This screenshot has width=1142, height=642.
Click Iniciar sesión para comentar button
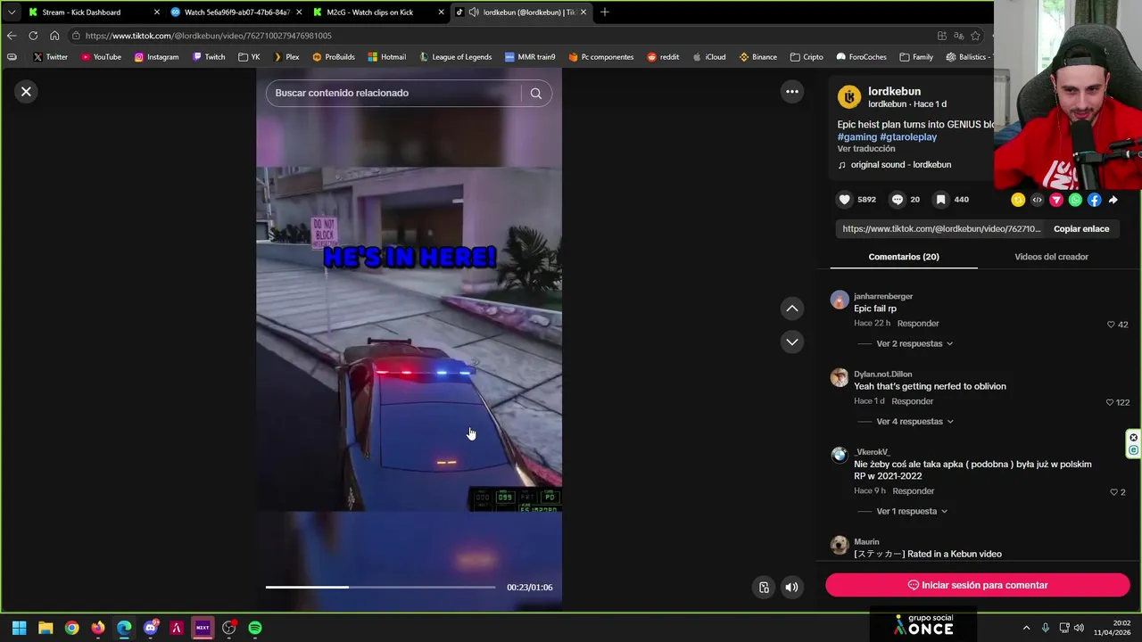tap(978, 585)
